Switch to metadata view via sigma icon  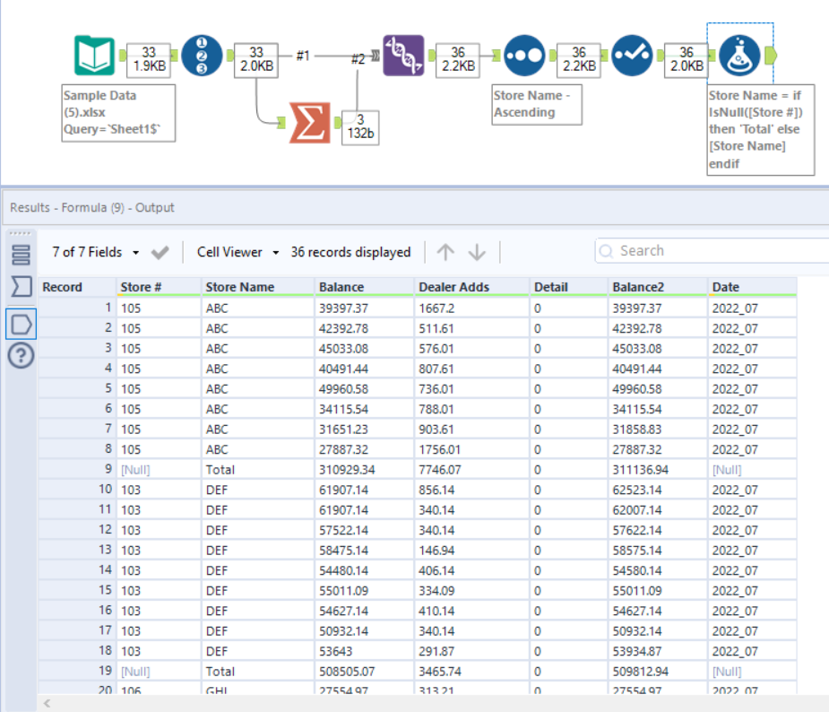(21, 287)
